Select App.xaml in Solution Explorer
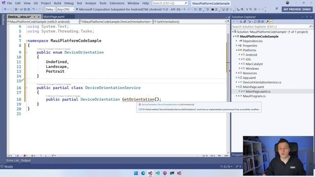Screen dimensions: 315x177 [x=249, y=78]
